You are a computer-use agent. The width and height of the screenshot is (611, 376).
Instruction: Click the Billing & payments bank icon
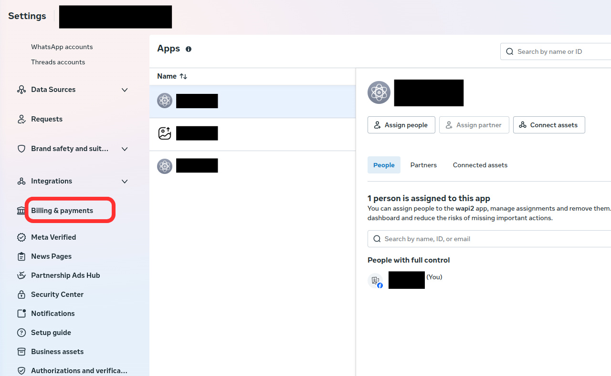point(21,211)
